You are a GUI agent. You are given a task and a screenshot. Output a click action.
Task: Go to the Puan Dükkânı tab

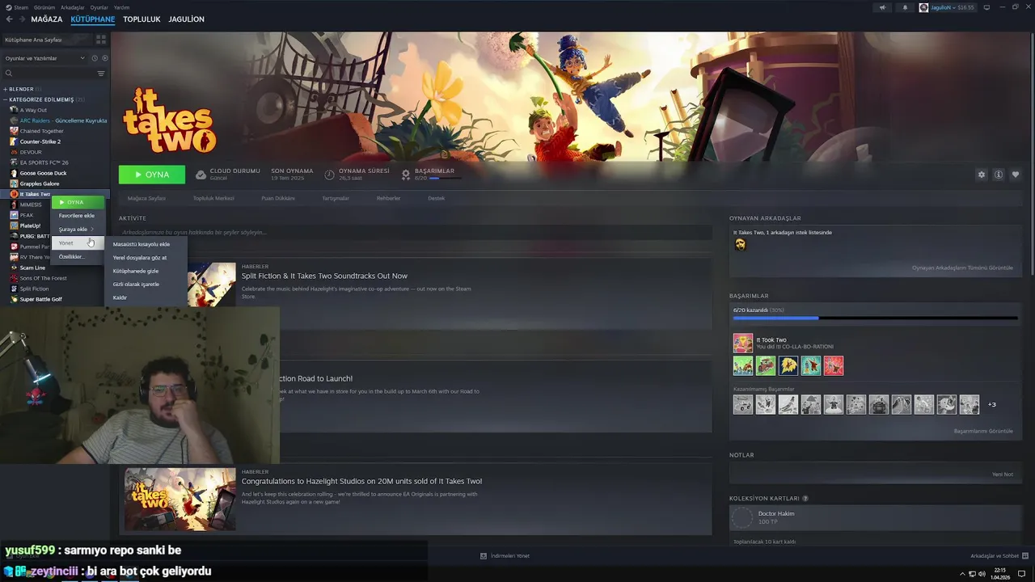coord(278,198)
